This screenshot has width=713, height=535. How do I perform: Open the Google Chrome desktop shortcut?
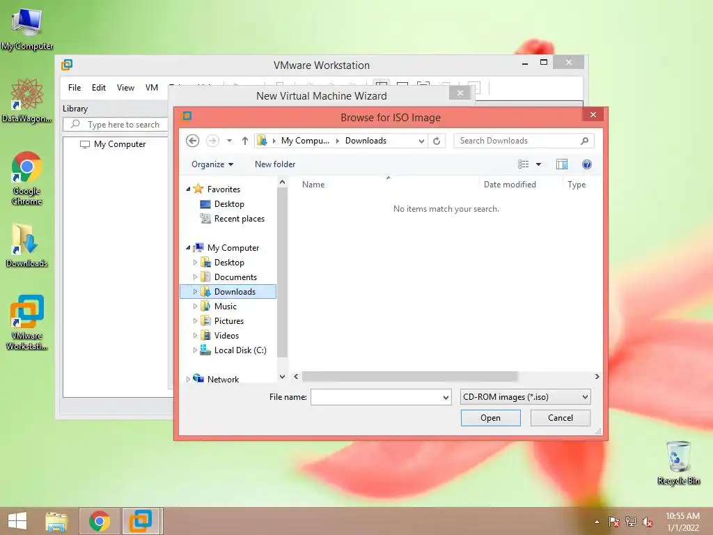[27, 178]
